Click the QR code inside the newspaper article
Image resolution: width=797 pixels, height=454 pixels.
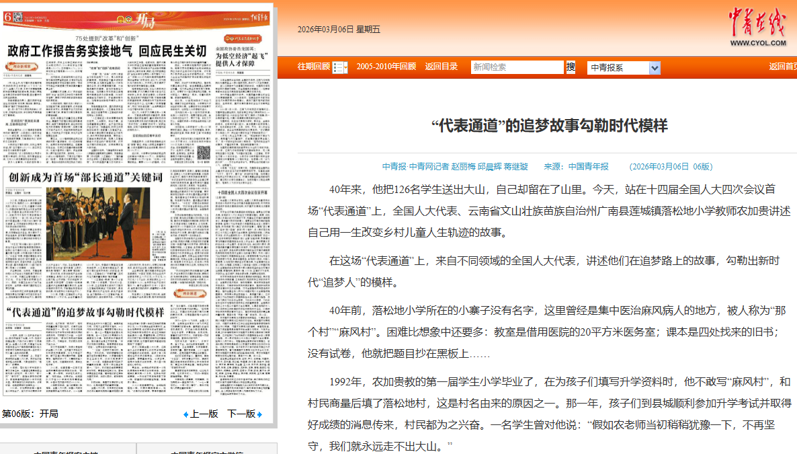click(x=203, y=154)
